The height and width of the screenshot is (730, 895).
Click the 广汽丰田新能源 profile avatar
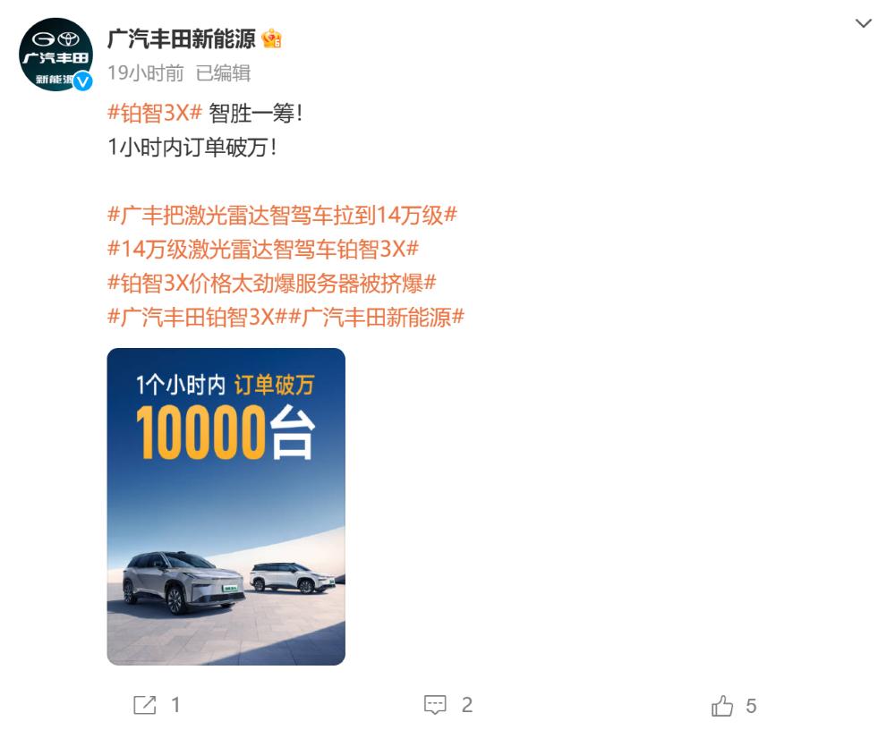[55, 55]
